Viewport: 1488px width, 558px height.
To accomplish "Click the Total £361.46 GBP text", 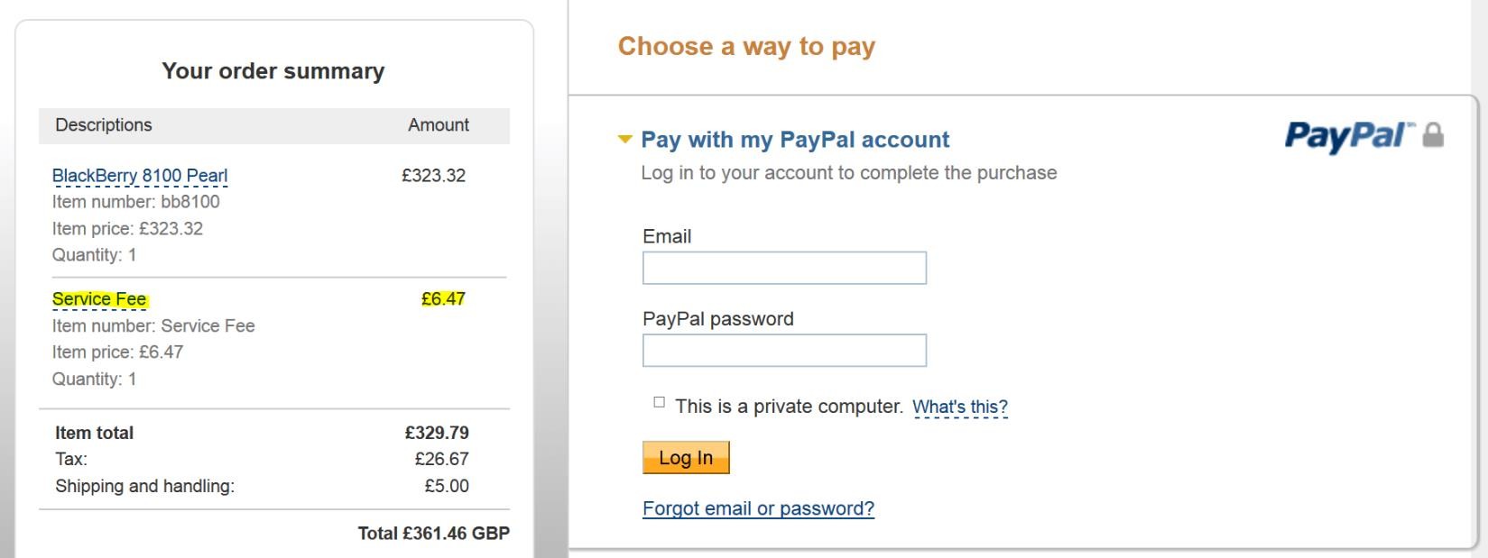I will point(433,534).
